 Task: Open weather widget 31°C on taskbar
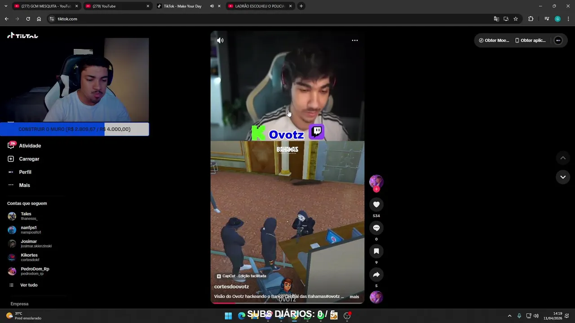[23, 316]
